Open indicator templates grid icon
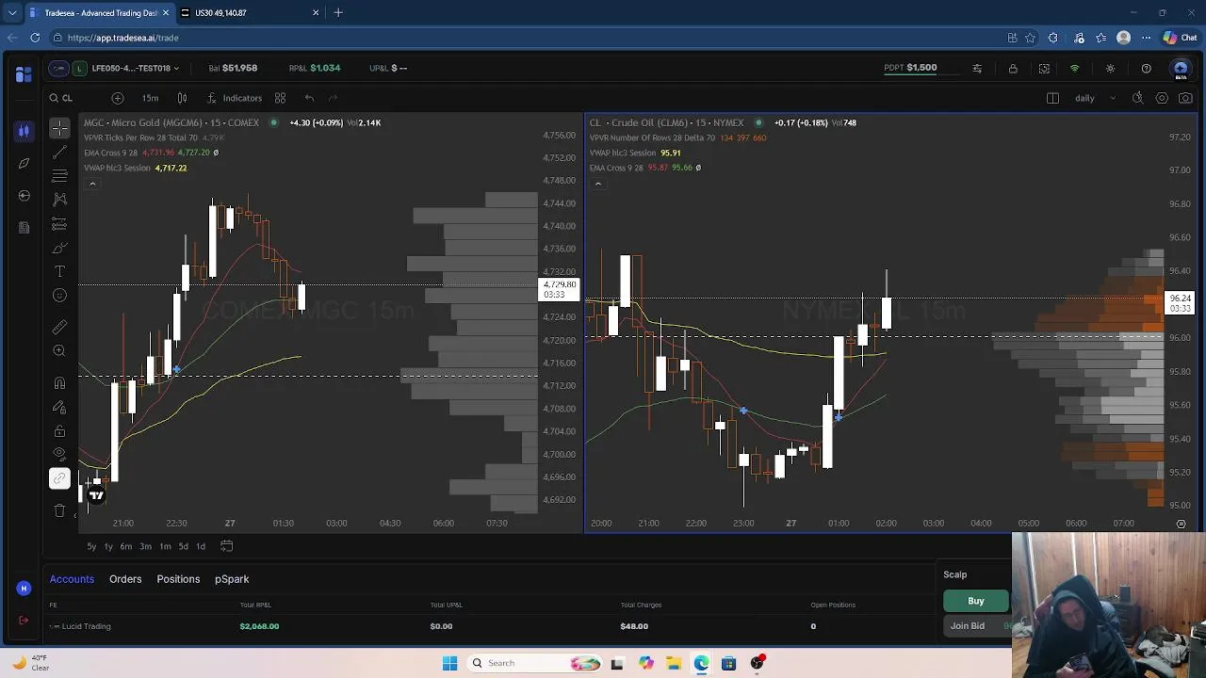 (280, 98)
